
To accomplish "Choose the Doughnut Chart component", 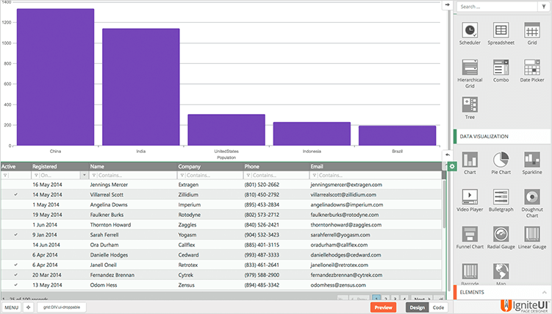I will (x=532, y=197).
